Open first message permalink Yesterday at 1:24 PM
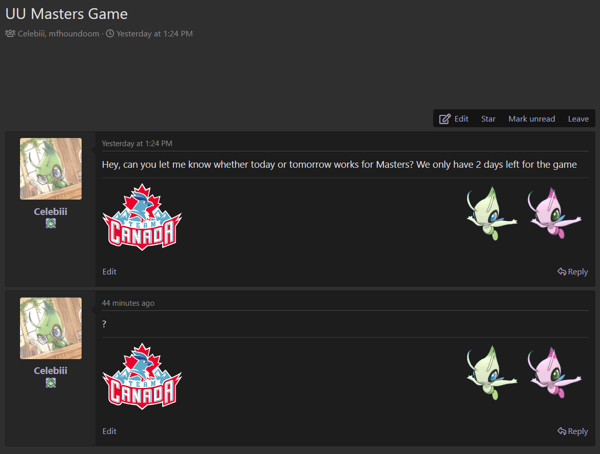The image size is (600, 454). click(137, 144)
